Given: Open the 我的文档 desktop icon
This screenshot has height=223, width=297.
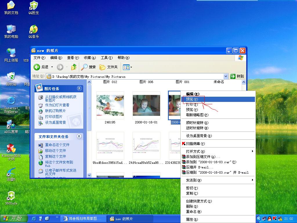Looking at the screenshot, I should point(11,8).
